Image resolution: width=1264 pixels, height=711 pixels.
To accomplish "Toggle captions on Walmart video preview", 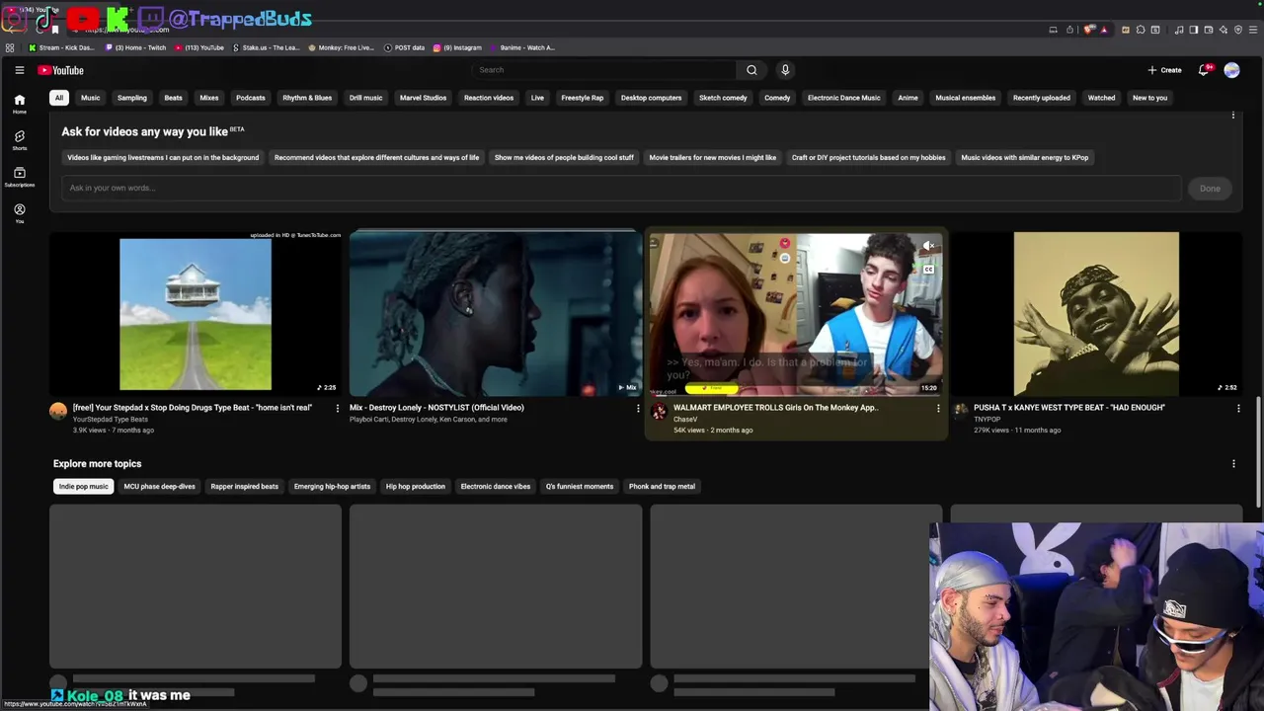I will coord(928,269).
